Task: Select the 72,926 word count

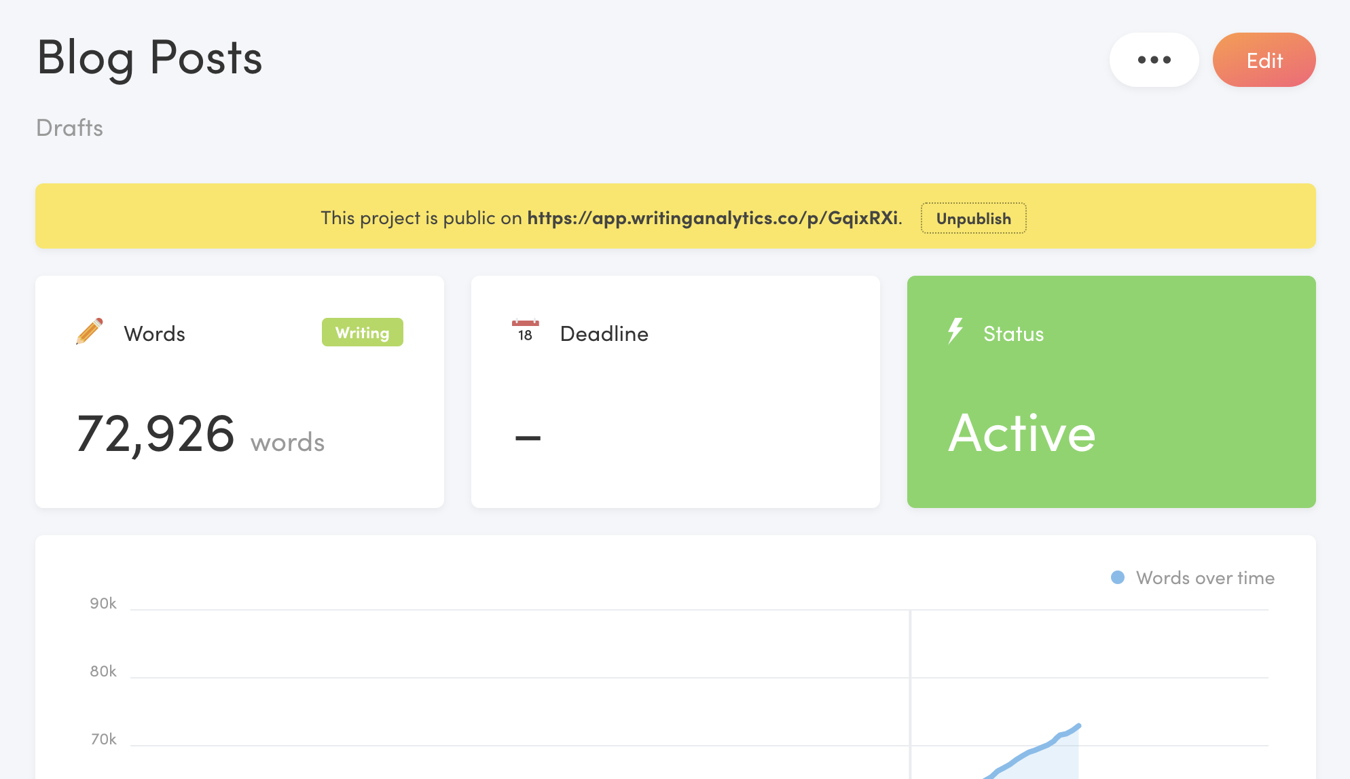Action: point(156,433)
